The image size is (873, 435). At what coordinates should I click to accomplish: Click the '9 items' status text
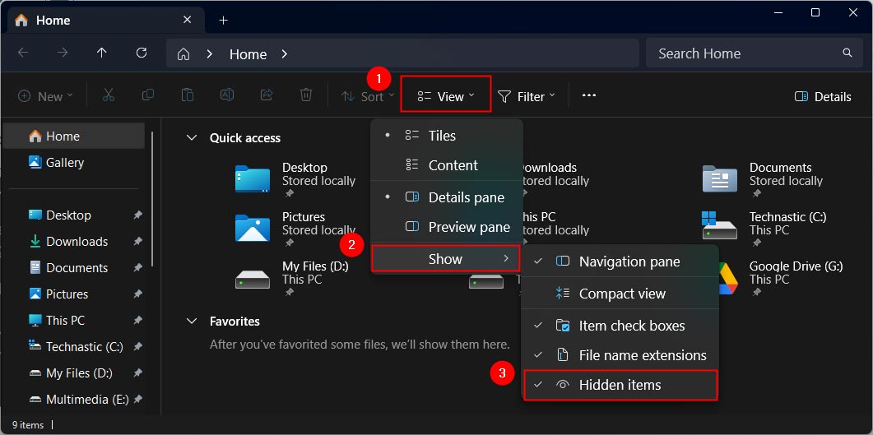click(28, 425)
